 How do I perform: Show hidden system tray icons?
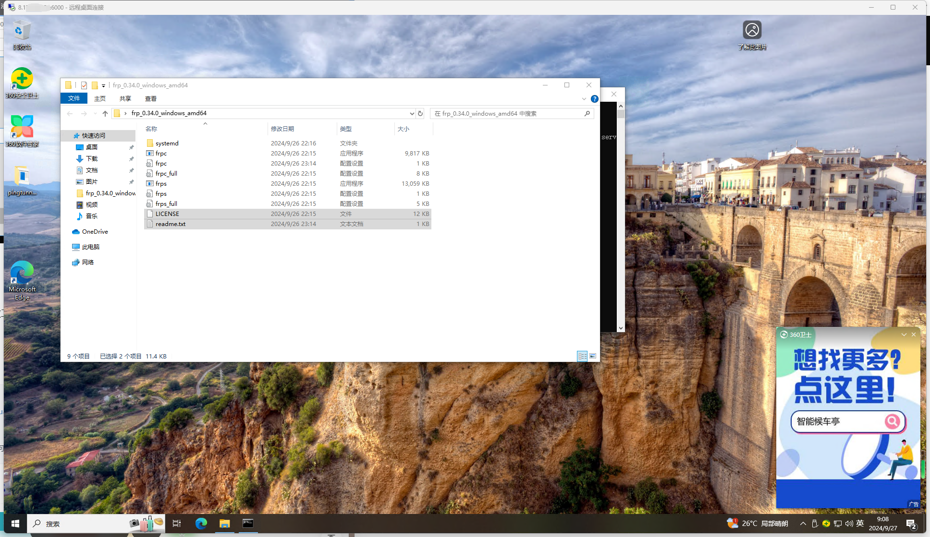tap(803, 524)
